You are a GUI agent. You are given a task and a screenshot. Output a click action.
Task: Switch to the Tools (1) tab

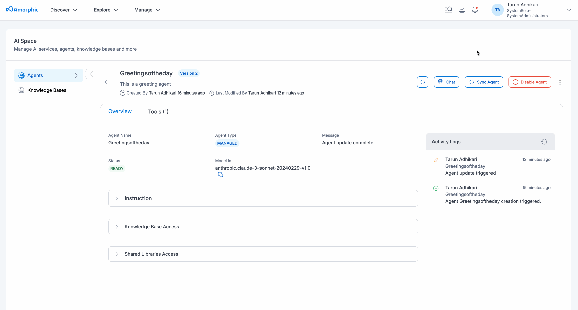tap(158, 112)
